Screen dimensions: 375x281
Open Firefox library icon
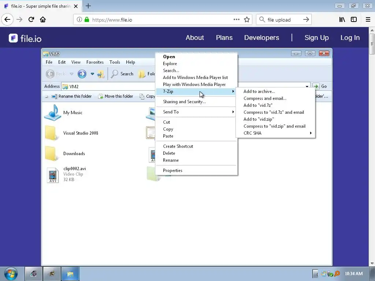pos(342,20)
